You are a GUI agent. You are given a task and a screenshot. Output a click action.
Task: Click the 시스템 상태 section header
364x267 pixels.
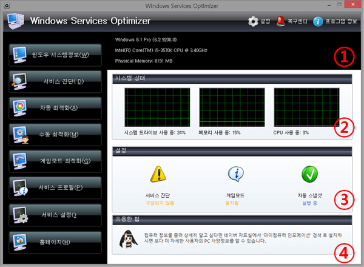[x=232, y=78]
